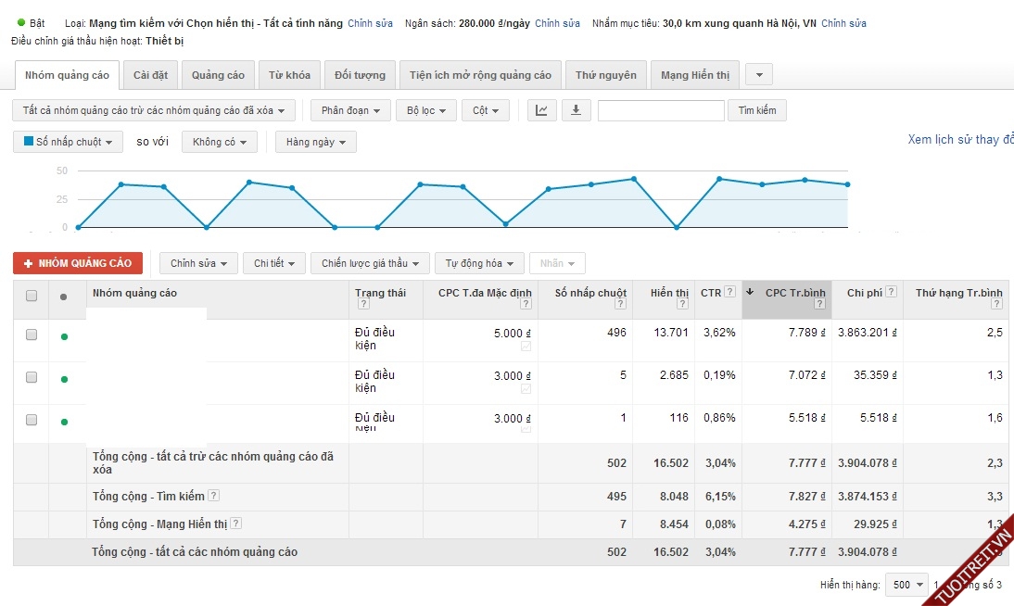Click the download report icon
This screenshot has height=606, width=1014.
(x=576, y=111)
